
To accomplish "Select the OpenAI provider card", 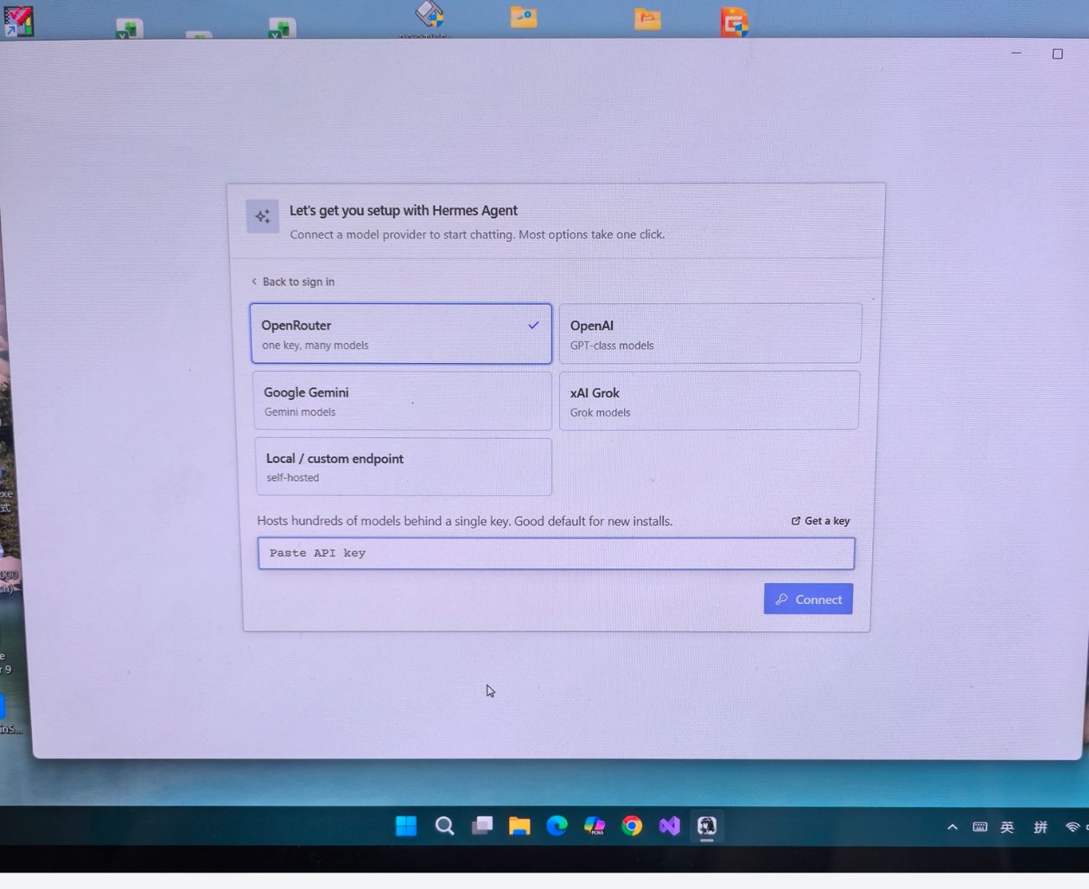I will pyautogui.click(x=710, y=333).
